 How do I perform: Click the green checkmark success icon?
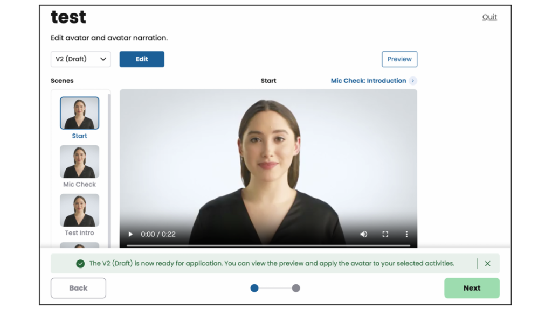(80, 264)
